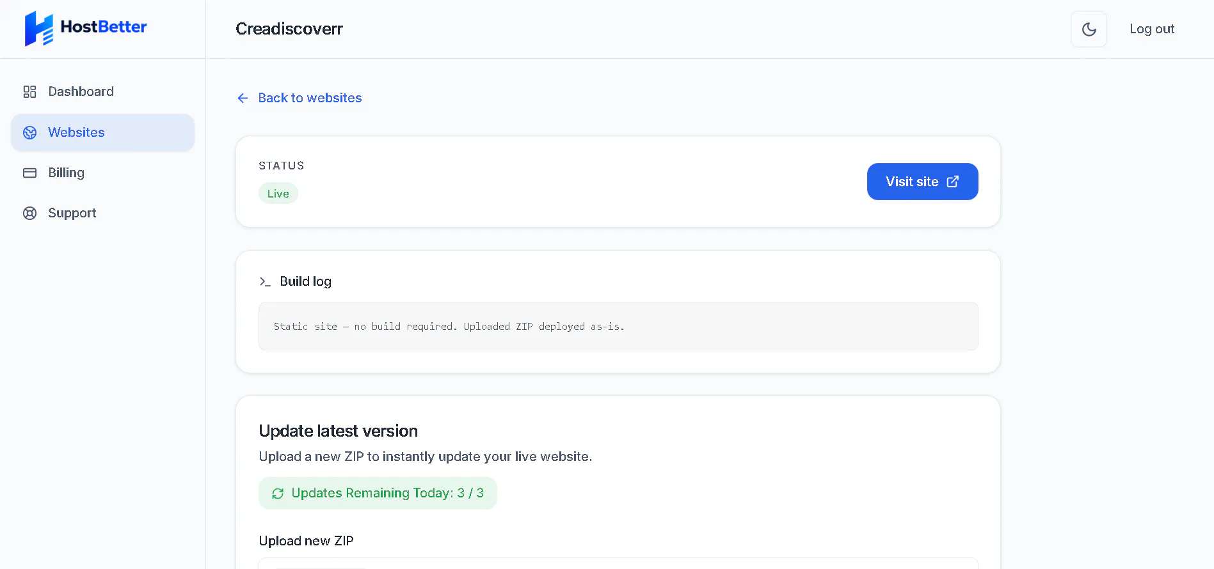Screen dimensions: 1214x569
Task: Click the external link icon on Visit site
Action: [x=952, y=182]
